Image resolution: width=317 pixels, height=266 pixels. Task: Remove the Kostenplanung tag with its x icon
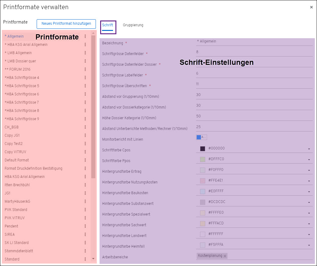(x=225, y=256)
